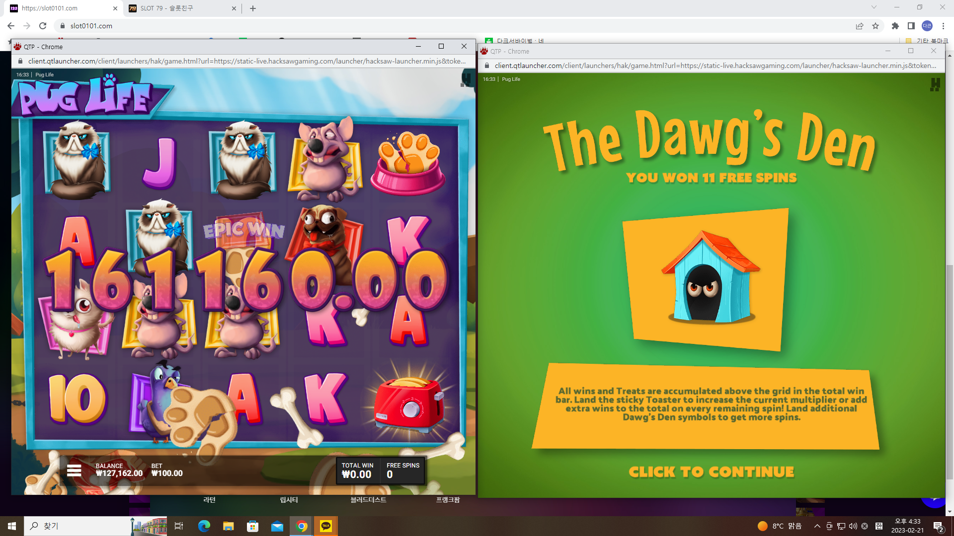Open the weather widget showing 8°C
The height and width of the screenshot is (536, 954).
click(x=780, y=526)
